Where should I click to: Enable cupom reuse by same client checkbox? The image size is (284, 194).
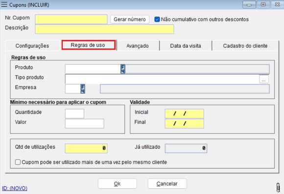pos(18,162)
